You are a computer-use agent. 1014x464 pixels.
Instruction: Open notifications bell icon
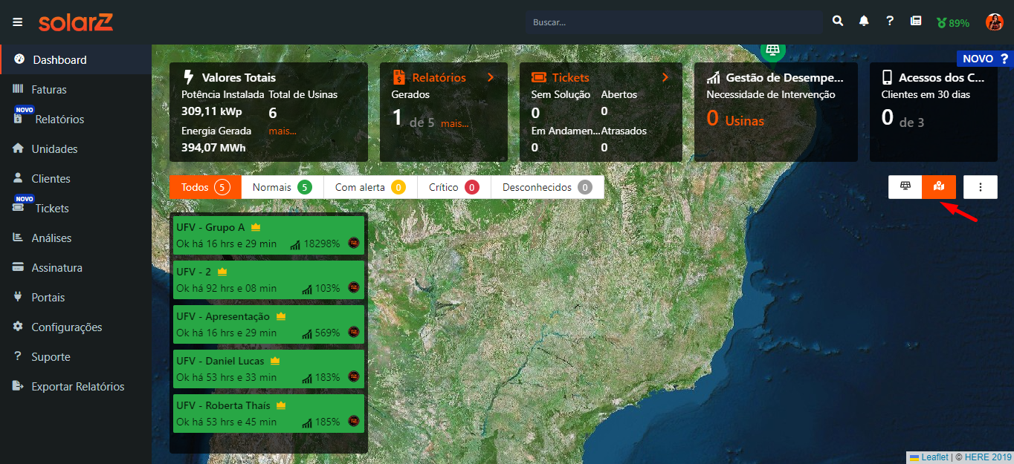864,22
